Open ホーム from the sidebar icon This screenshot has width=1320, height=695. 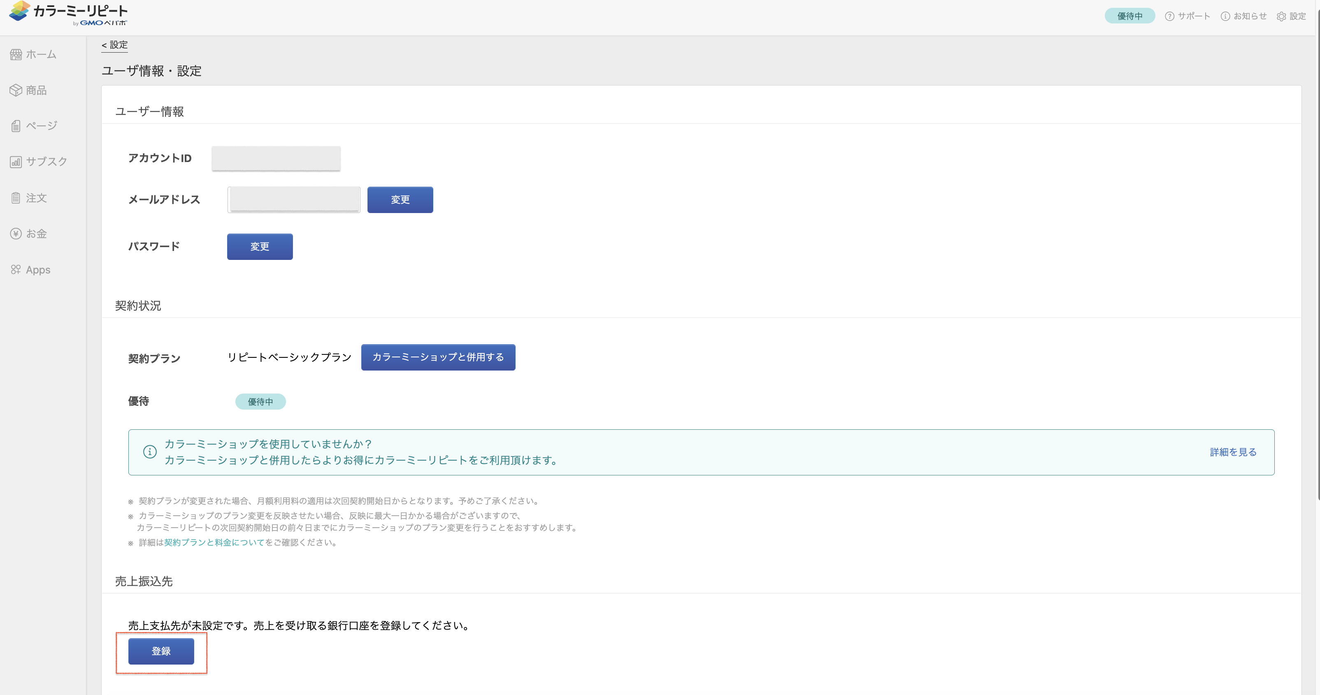[16, 54]
